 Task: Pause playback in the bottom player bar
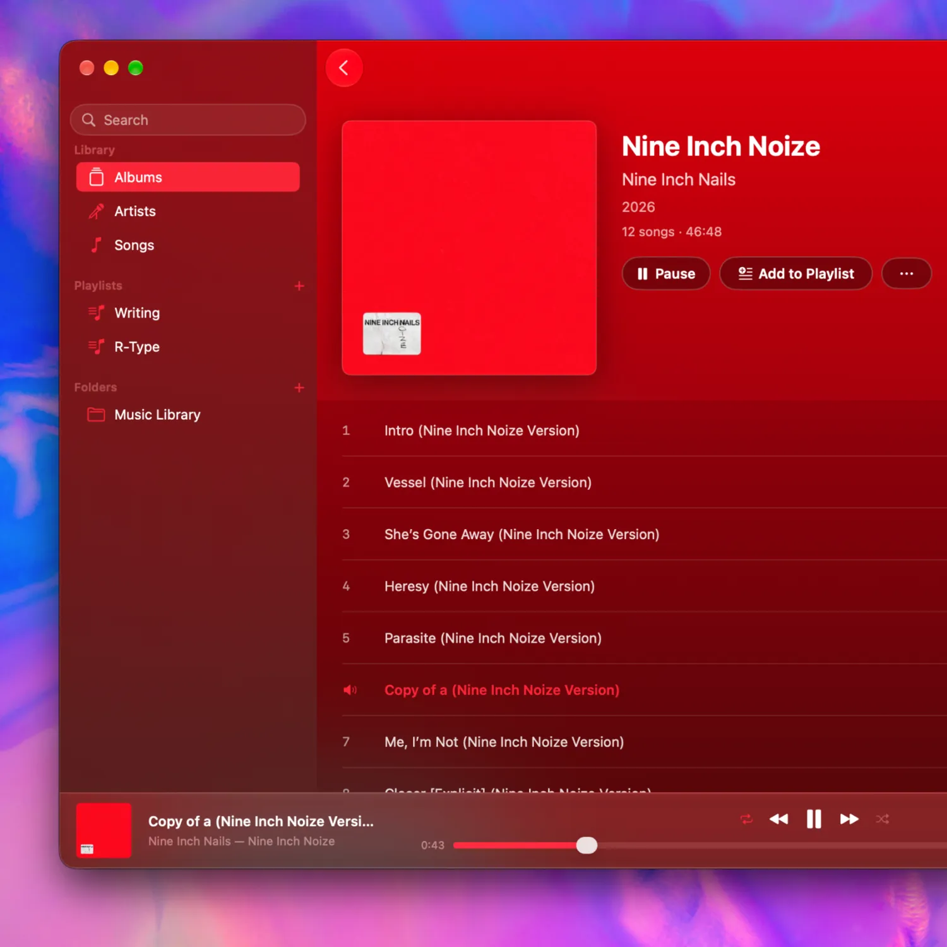coord(814,819)
